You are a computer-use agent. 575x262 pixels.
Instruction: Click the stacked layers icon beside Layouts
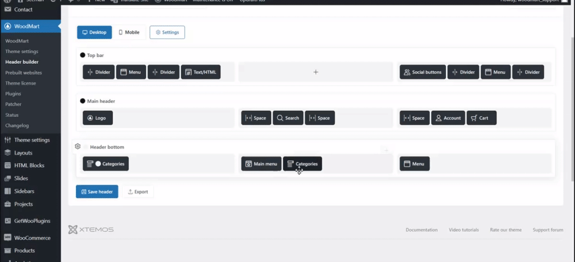tap(7, 153)
